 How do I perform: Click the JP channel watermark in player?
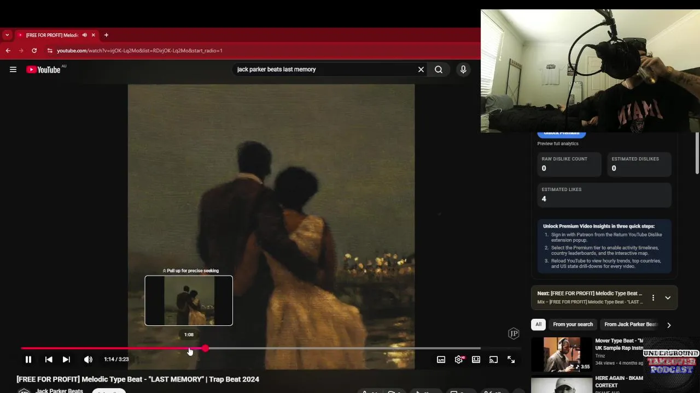click(514, 334)
